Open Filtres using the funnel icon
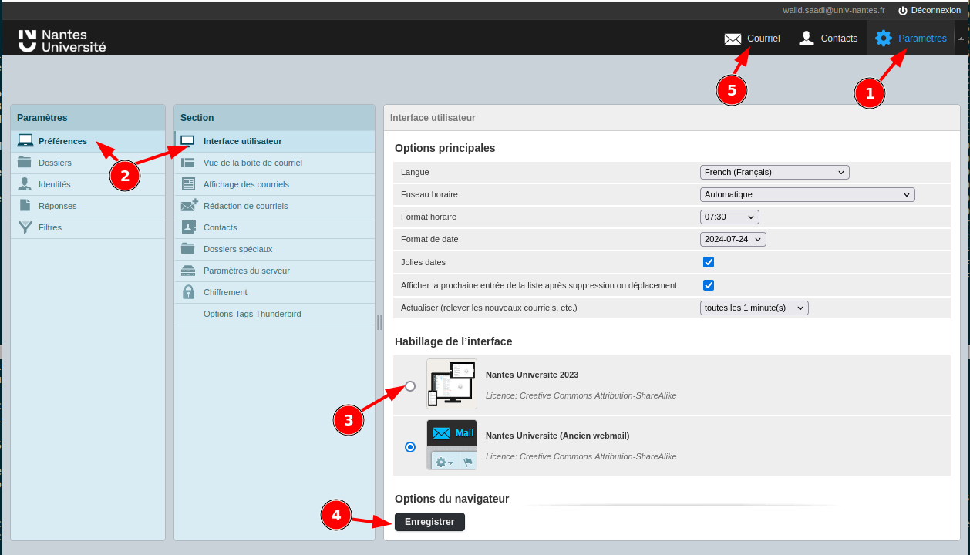The image size is (970, 555). [25, 227]
